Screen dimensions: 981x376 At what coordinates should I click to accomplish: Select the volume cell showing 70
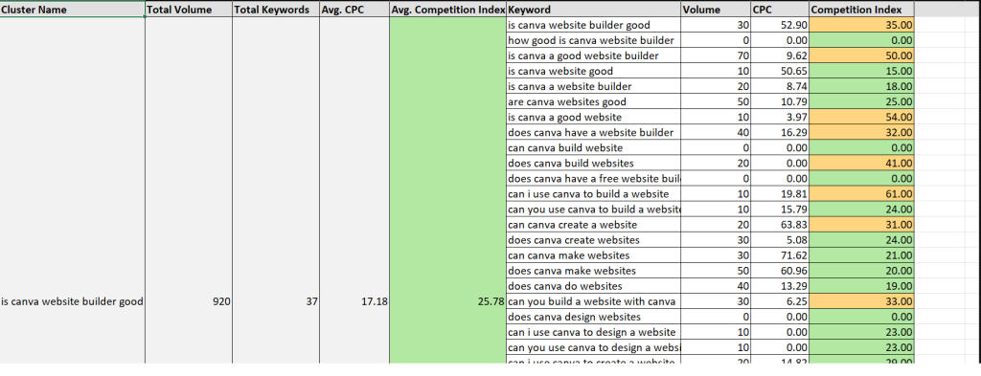coord(717,55)
